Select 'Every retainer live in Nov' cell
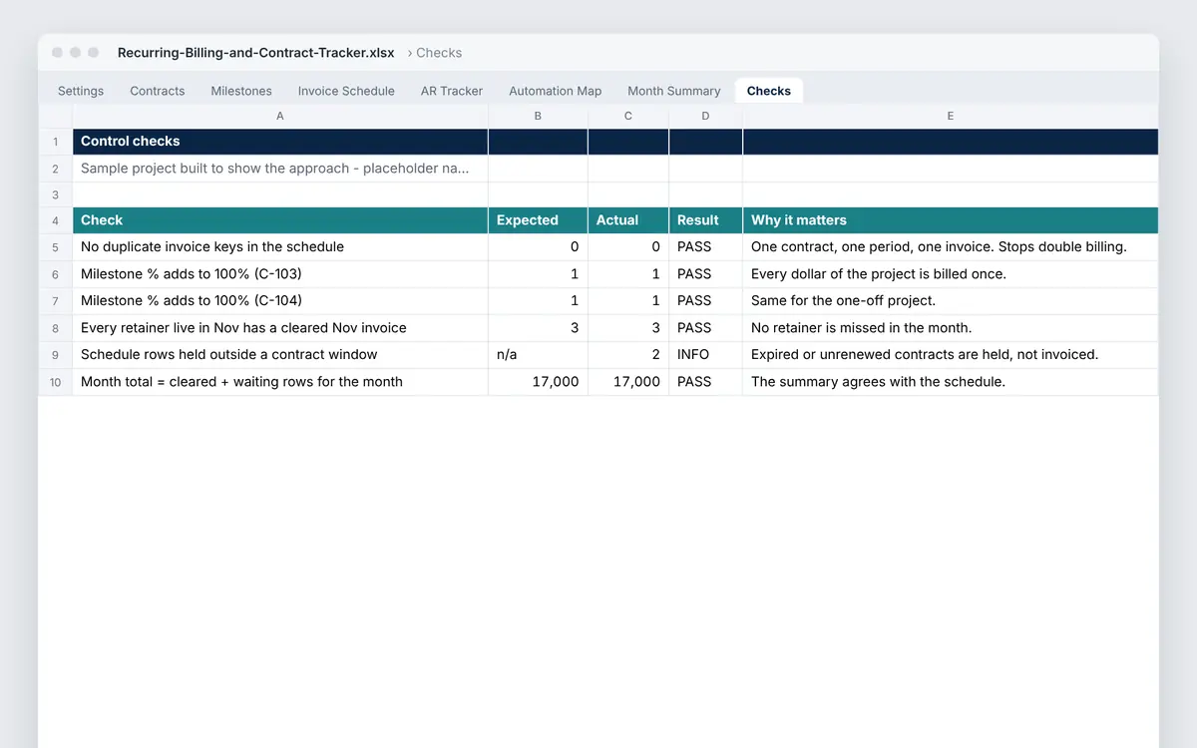1197x748 pixels. point(280,328)
